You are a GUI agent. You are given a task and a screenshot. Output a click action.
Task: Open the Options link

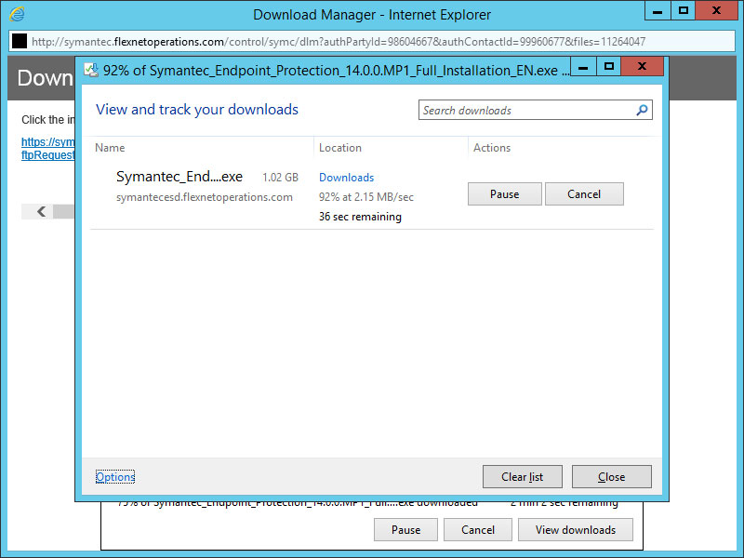point(115,477)
